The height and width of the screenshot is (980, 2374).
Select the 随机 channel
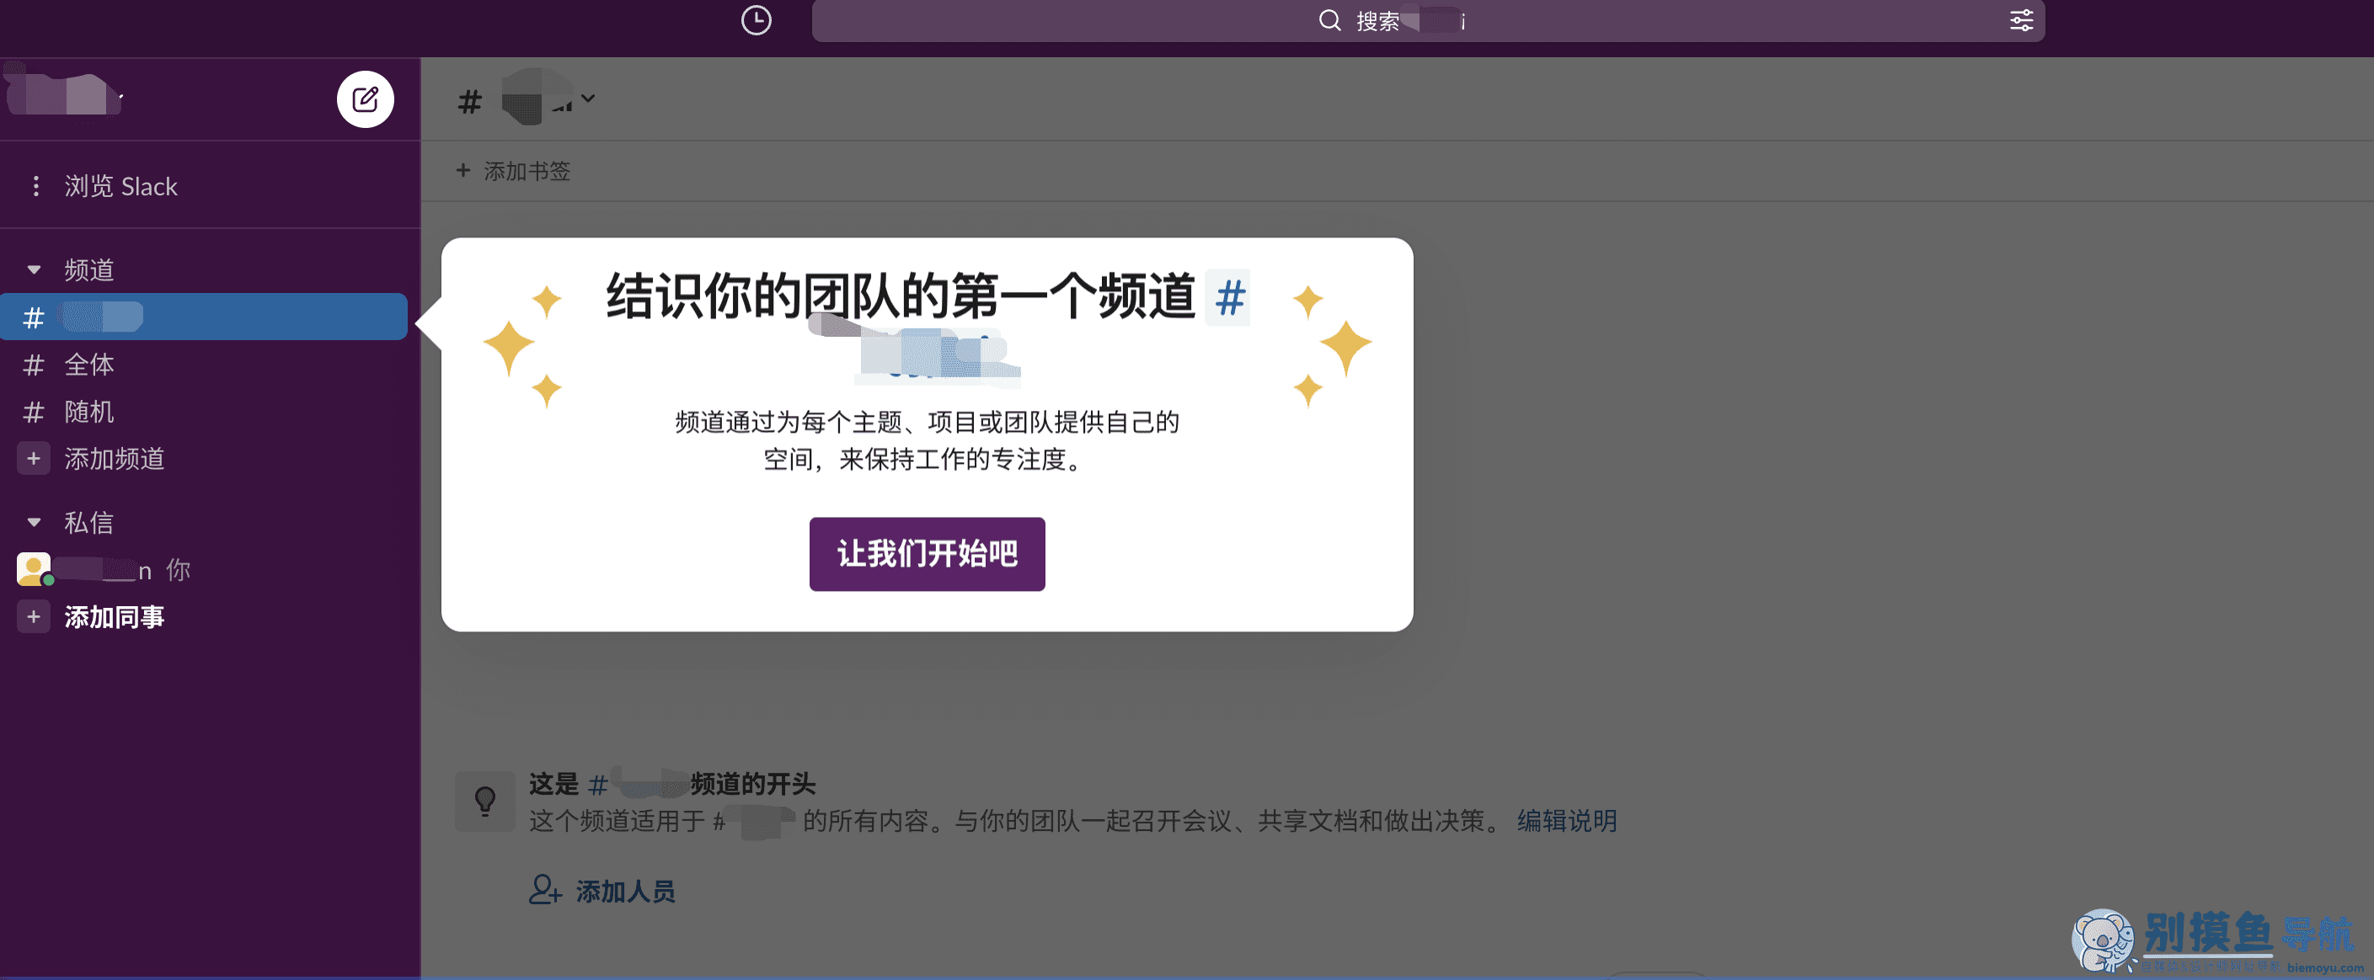click(89, 412)
